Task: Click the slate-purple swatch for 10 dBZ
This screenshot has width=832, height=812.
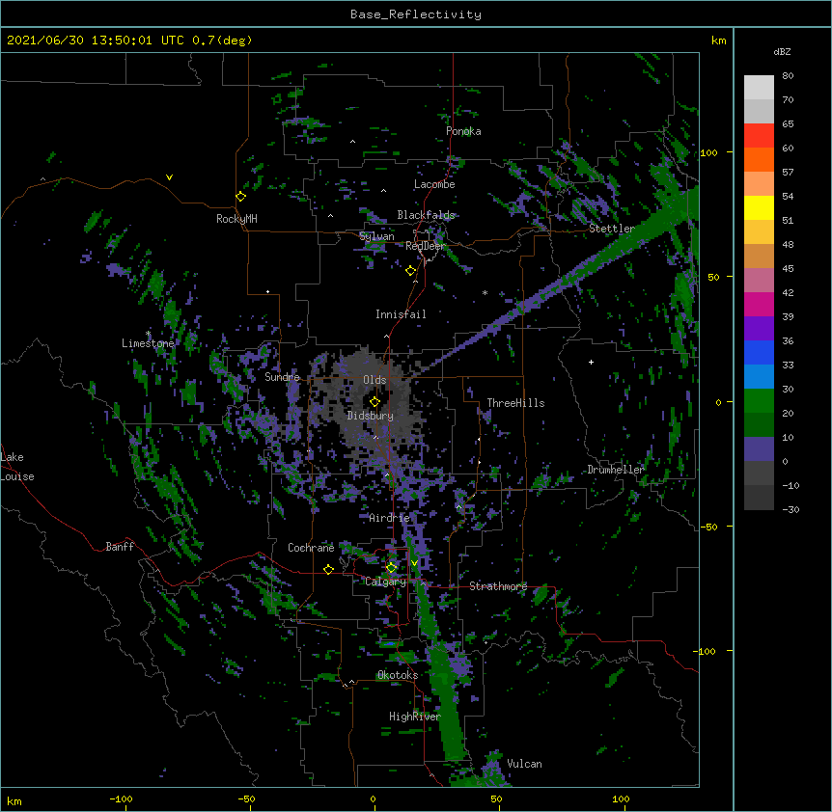Action: (x=759, y=449)
